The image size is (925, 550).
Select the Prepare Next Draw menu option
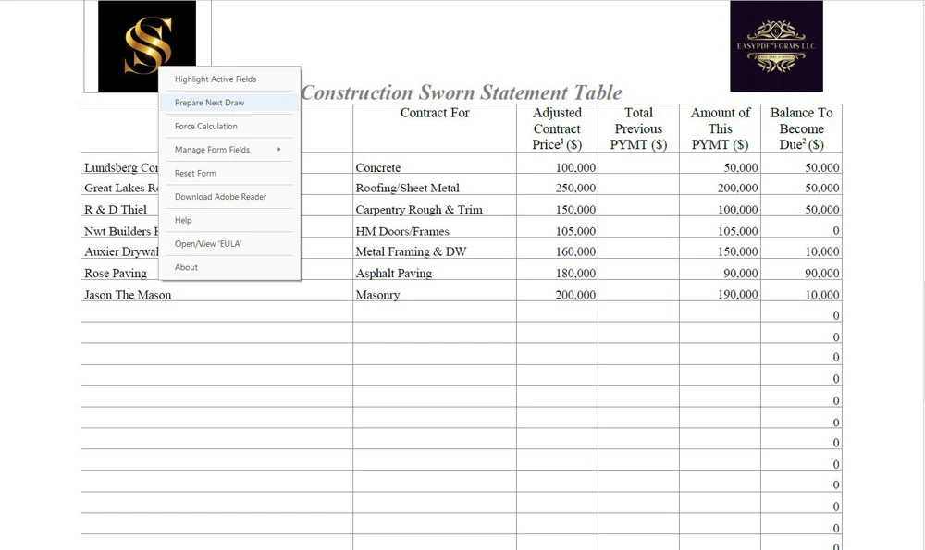click(207, 102)
